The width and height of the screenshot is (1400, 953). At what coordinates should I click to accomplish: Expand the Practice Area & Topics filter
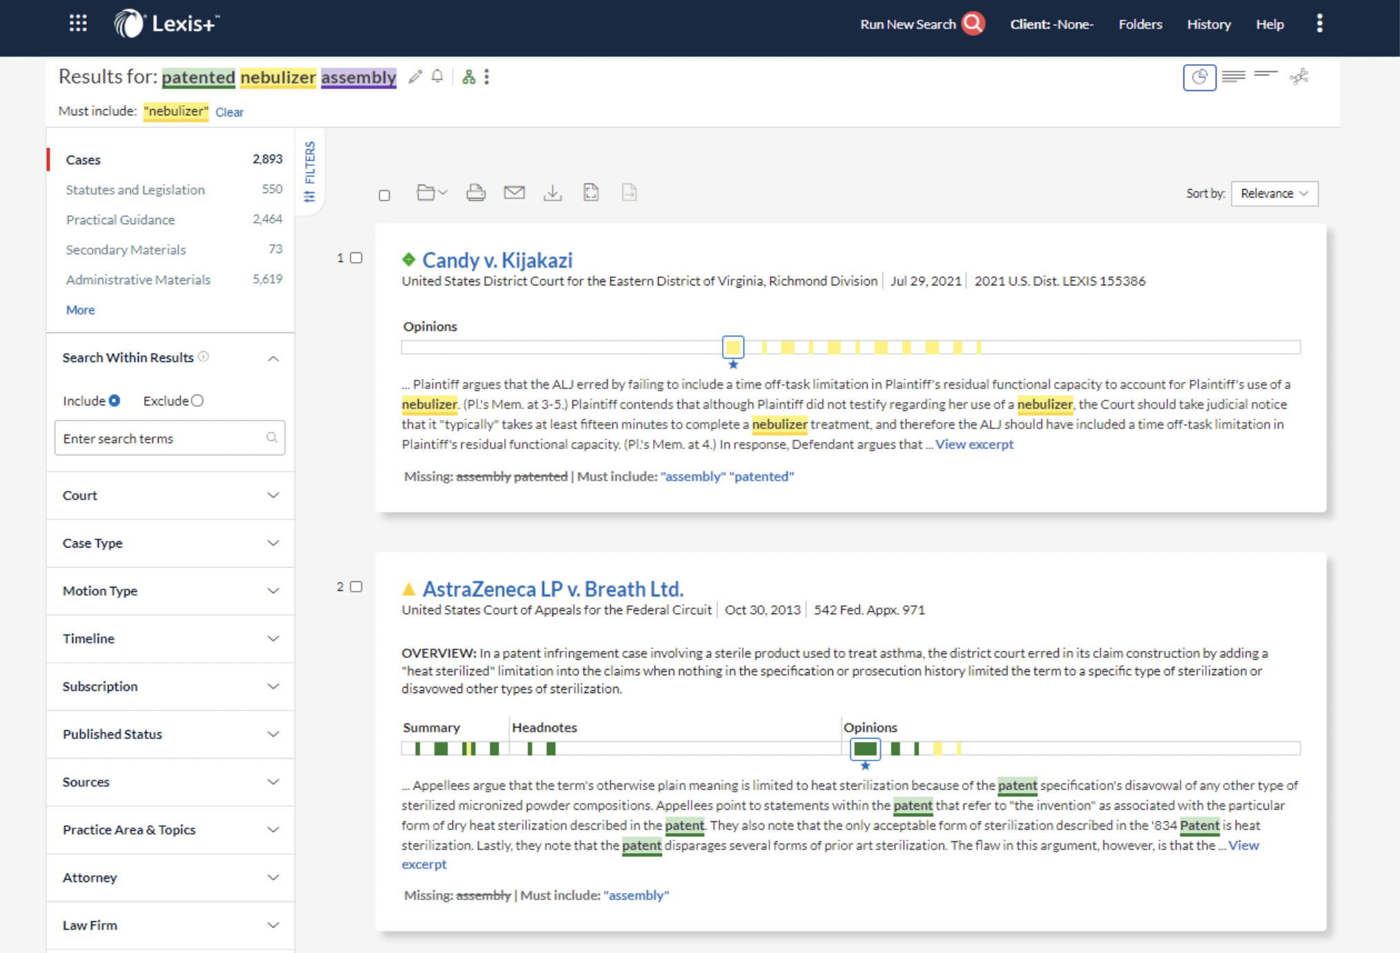tap(170, 830)
